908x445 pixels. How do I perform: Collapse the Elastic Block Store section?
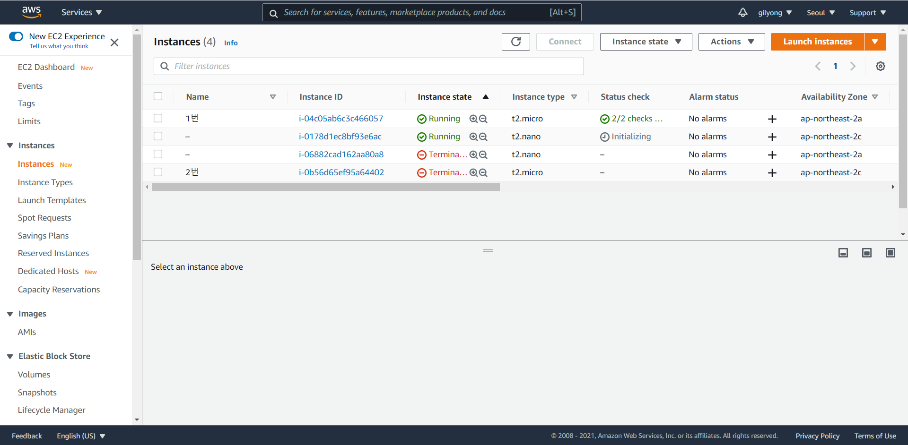click(x=10, y=356)
